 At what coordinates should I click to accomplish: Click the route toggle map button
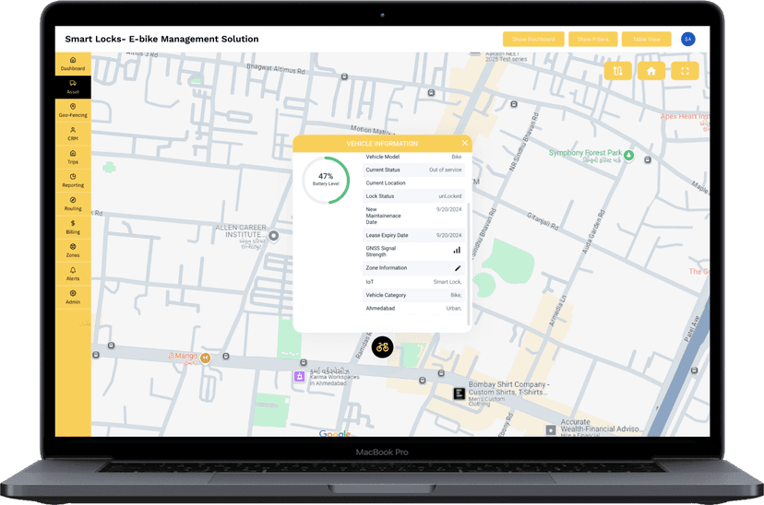click(618, 71)
